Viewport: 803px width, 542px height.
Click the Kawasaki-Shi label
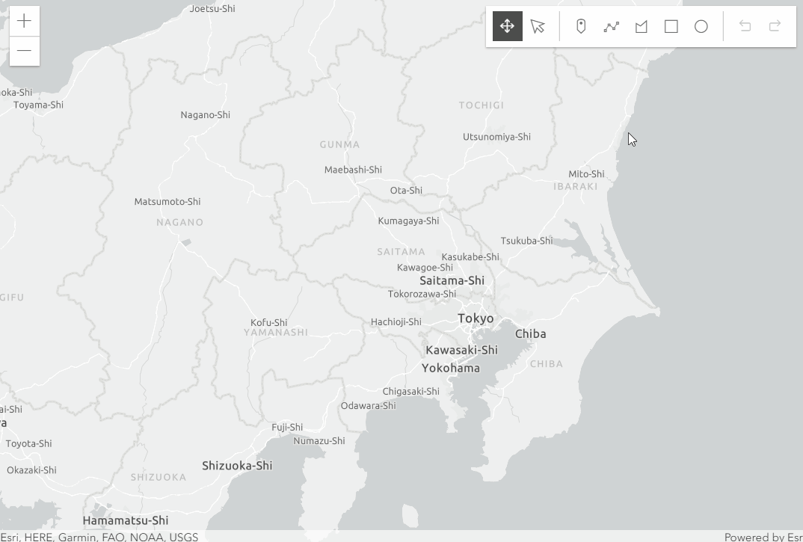461,351
